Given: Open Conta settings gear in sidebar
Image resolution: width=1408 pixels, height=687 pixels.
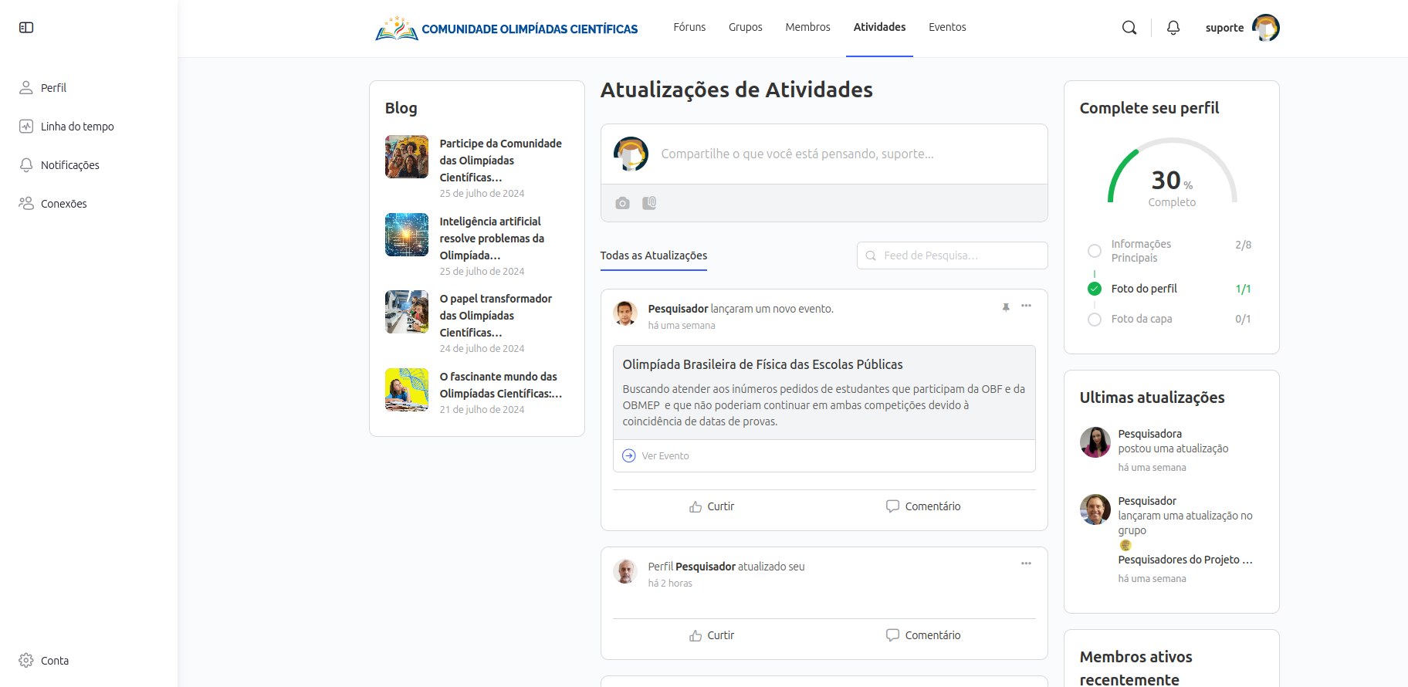Looking at the screenshot, I should tap(26, 661).
